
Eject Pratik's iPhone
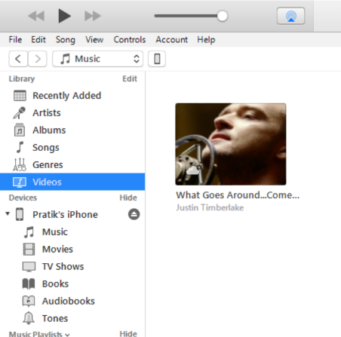(x=134, y=214)
